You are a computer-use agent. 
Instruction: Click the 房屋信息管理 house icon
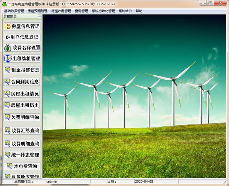tap(8, 26)
